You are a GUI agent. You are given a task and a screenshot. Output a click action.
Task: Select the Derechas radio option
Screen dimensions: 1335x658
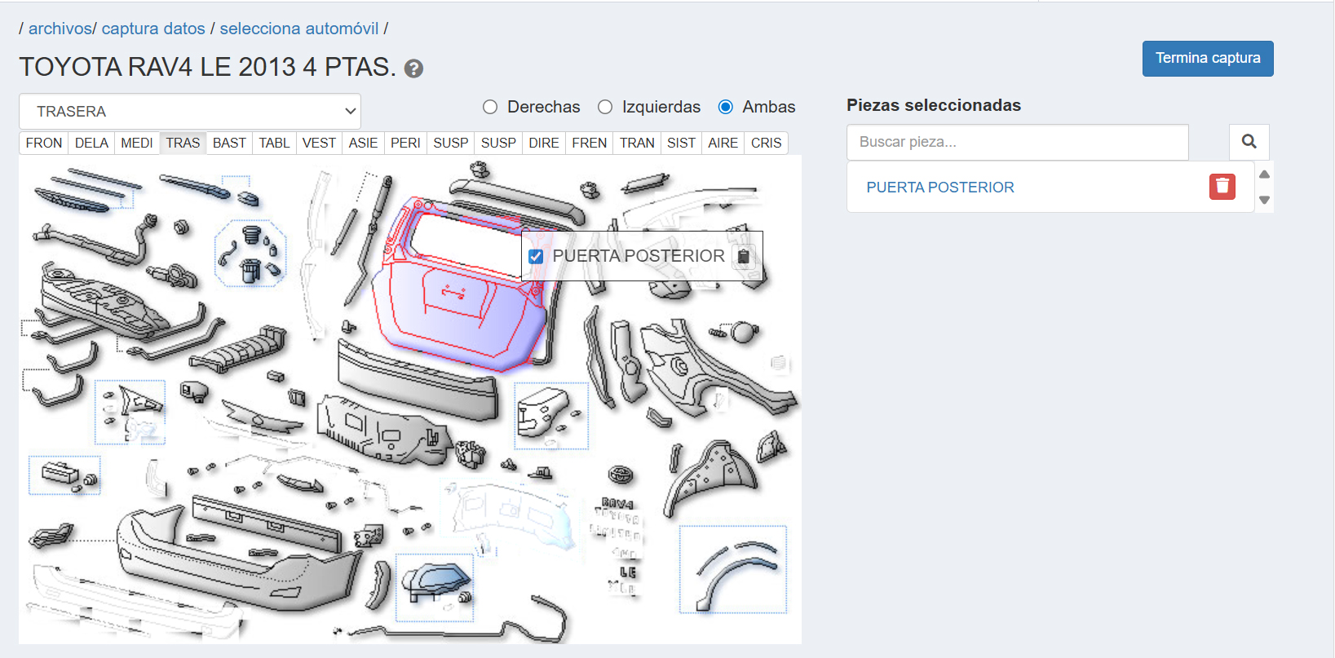click(x=490, y=107)
